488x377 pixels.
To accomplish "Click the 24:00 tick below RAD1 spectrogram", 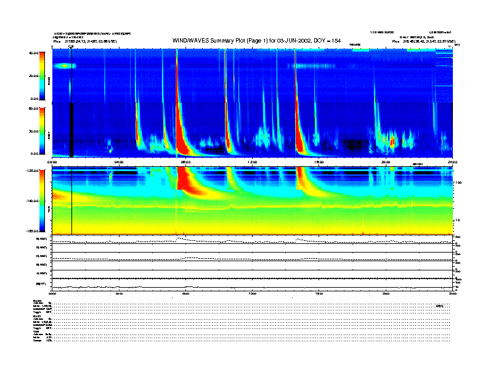I will point(452,162).
